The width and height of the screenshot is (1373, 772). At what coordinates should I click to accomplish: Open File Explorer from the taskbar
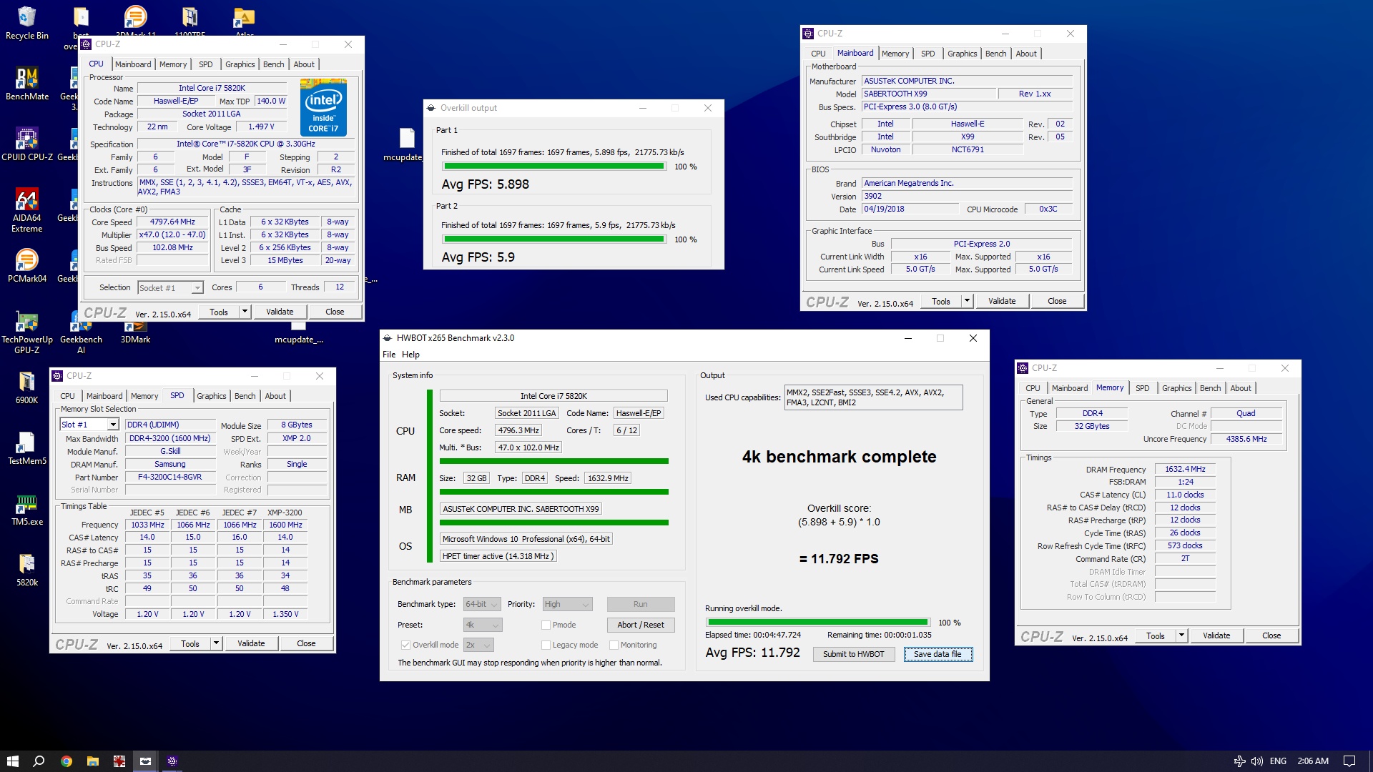click(92, 761)
